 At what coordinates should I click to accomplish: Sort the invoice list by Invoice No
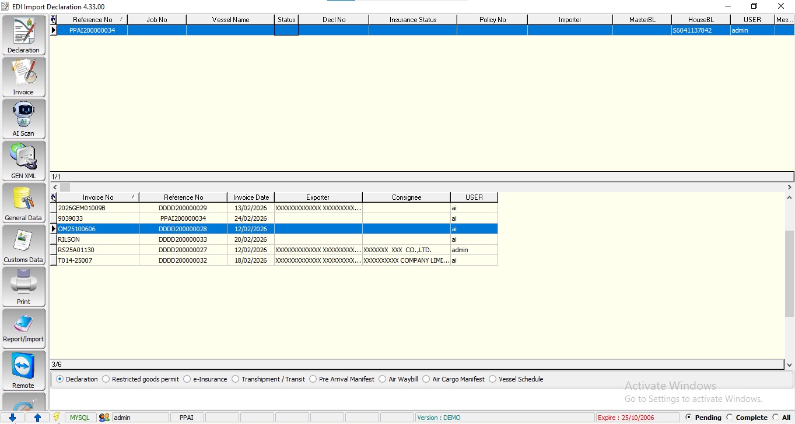pos(98,197)
